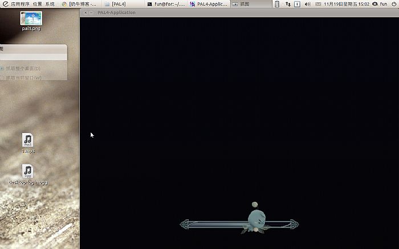Click the loading progress bar track
399x249 pixels.
[x=211, y=224]
